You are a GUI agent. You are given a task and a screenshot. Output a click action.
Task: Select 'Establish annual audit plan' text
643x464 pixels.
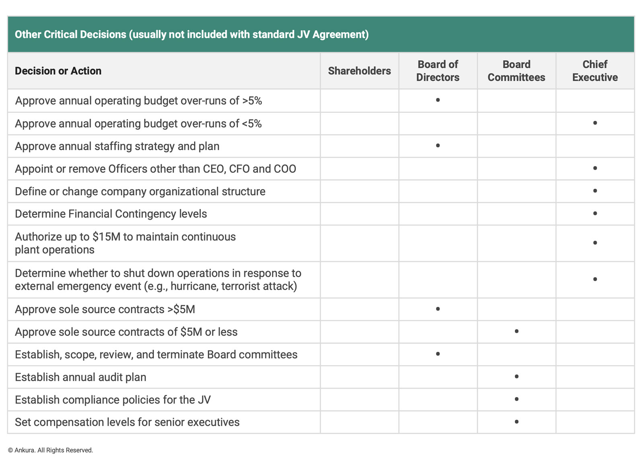(80, 377)
